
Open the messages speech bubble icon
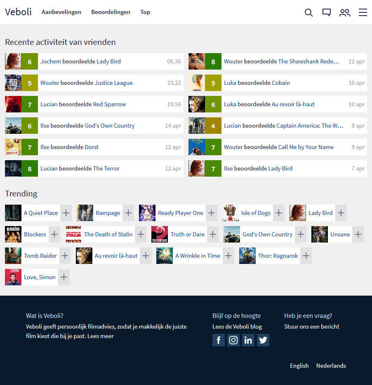click(x=327, y=12)
